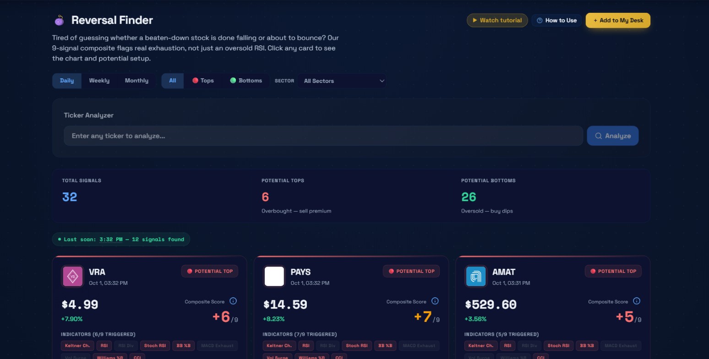709x359 pixels.
Task: Filter signals to Tops only
Action: click(x=203, y=81)
